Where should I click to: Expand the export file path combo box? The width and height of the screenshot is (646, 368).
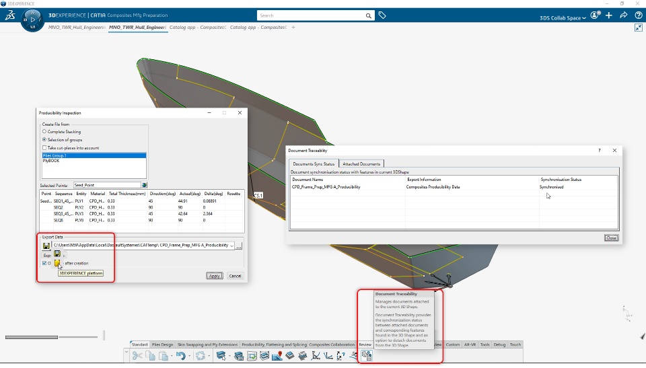coord(231,246)
